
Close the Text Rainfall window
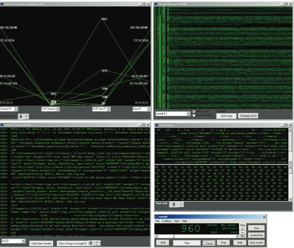(x=148, y=125)
